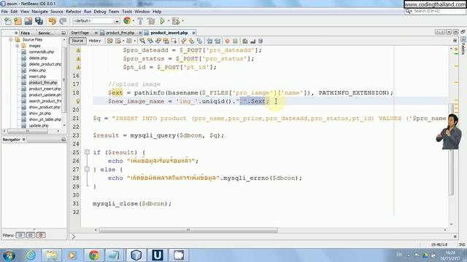This screenshot has height=262, width=467.
Task: Close the Navigator panel
Action: pyautogui.click(x=24, y=139)
